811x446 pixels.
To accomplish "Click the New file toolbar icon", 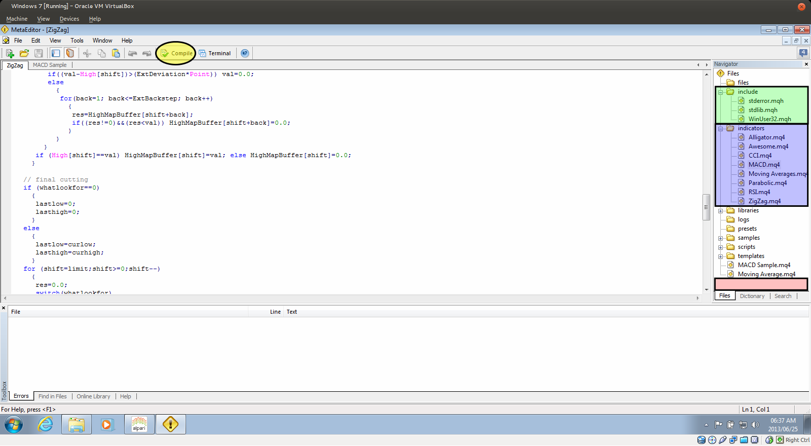I will 10,53.
